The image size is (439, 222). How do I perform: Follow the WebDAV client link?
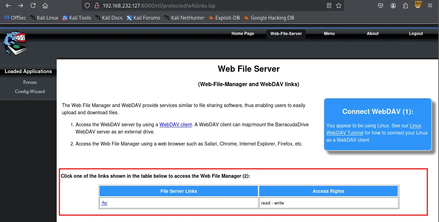coord(176,125)
